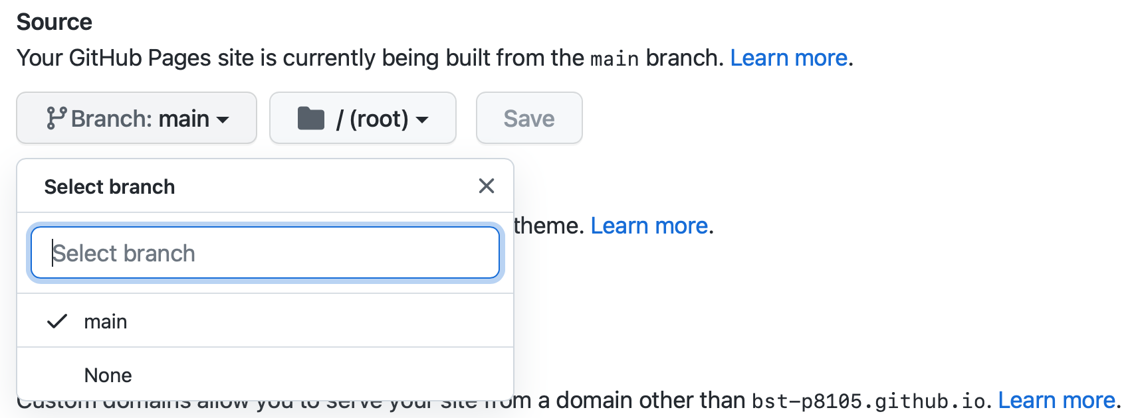Screen dimensions: 1134x418
Task: Click the folder icon on root button
Action: [x=310, y=119]
